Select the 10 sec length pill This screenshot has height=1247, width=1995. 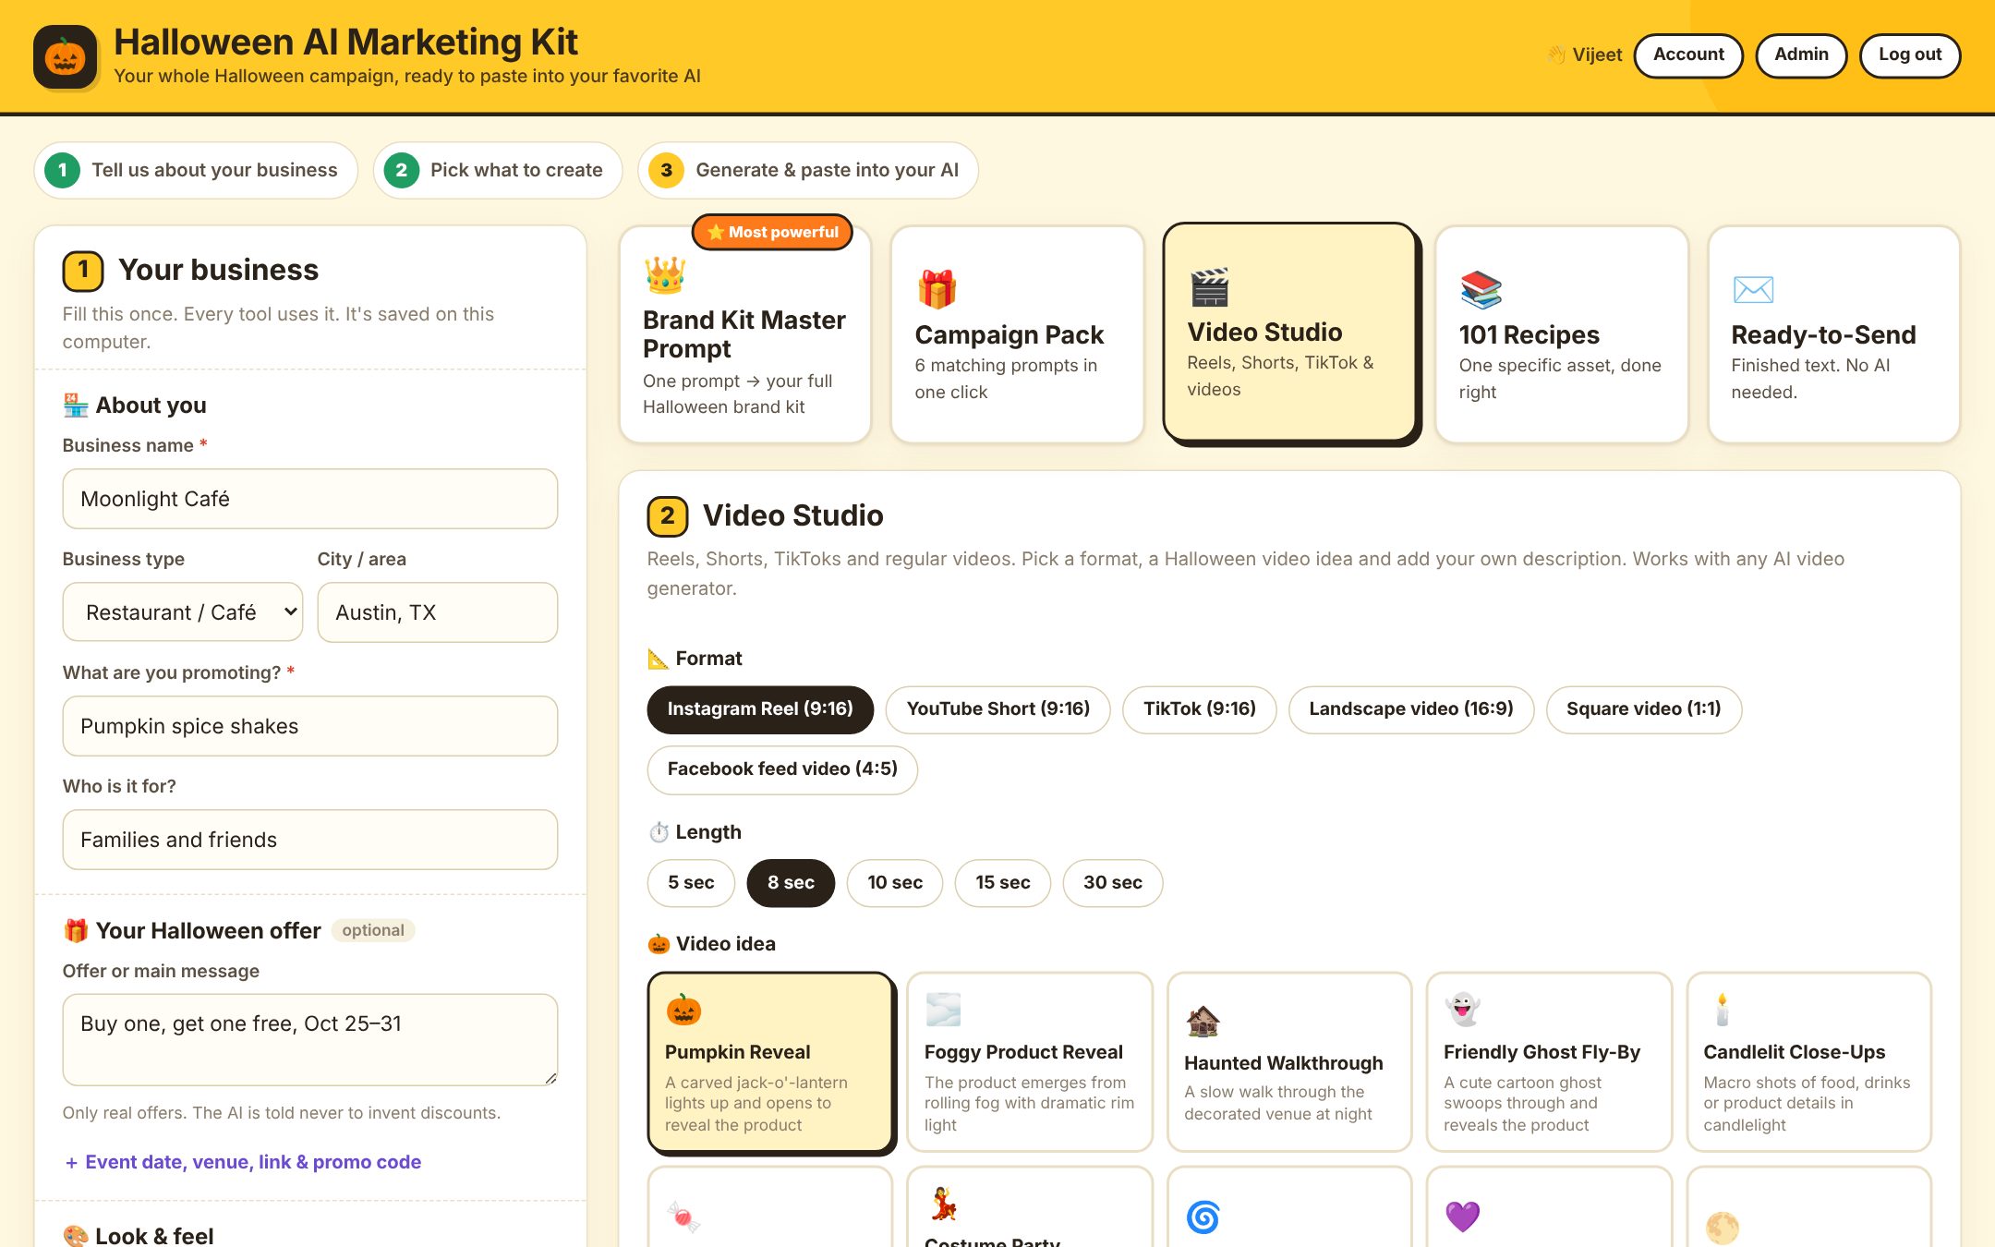pyautogui.click(x=895, y=883)
